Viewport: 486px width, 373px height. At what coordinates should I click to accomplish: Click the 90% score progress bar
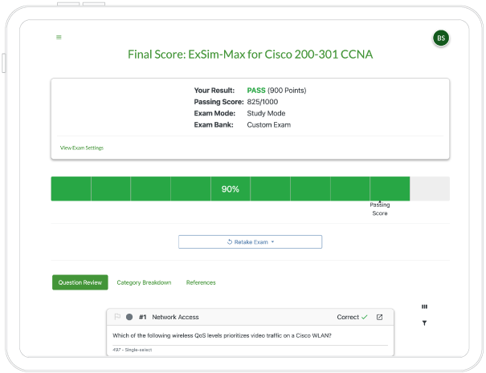[231, 189]
